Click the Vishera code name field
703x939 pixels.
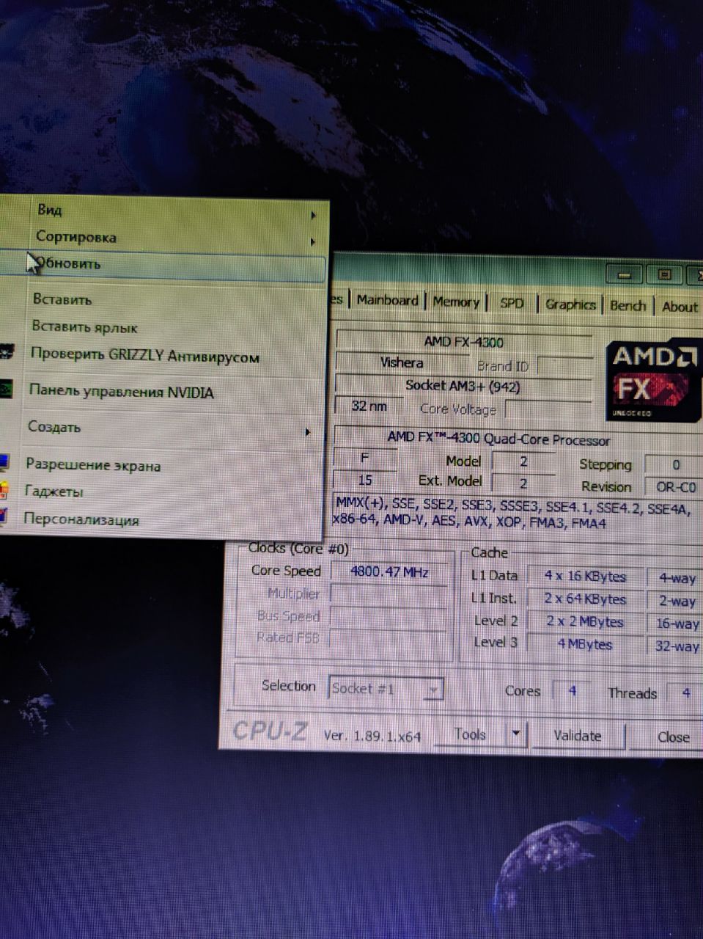(402, 362)
